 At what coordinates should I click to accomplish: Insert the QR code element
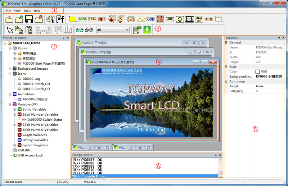coord(160,19)
